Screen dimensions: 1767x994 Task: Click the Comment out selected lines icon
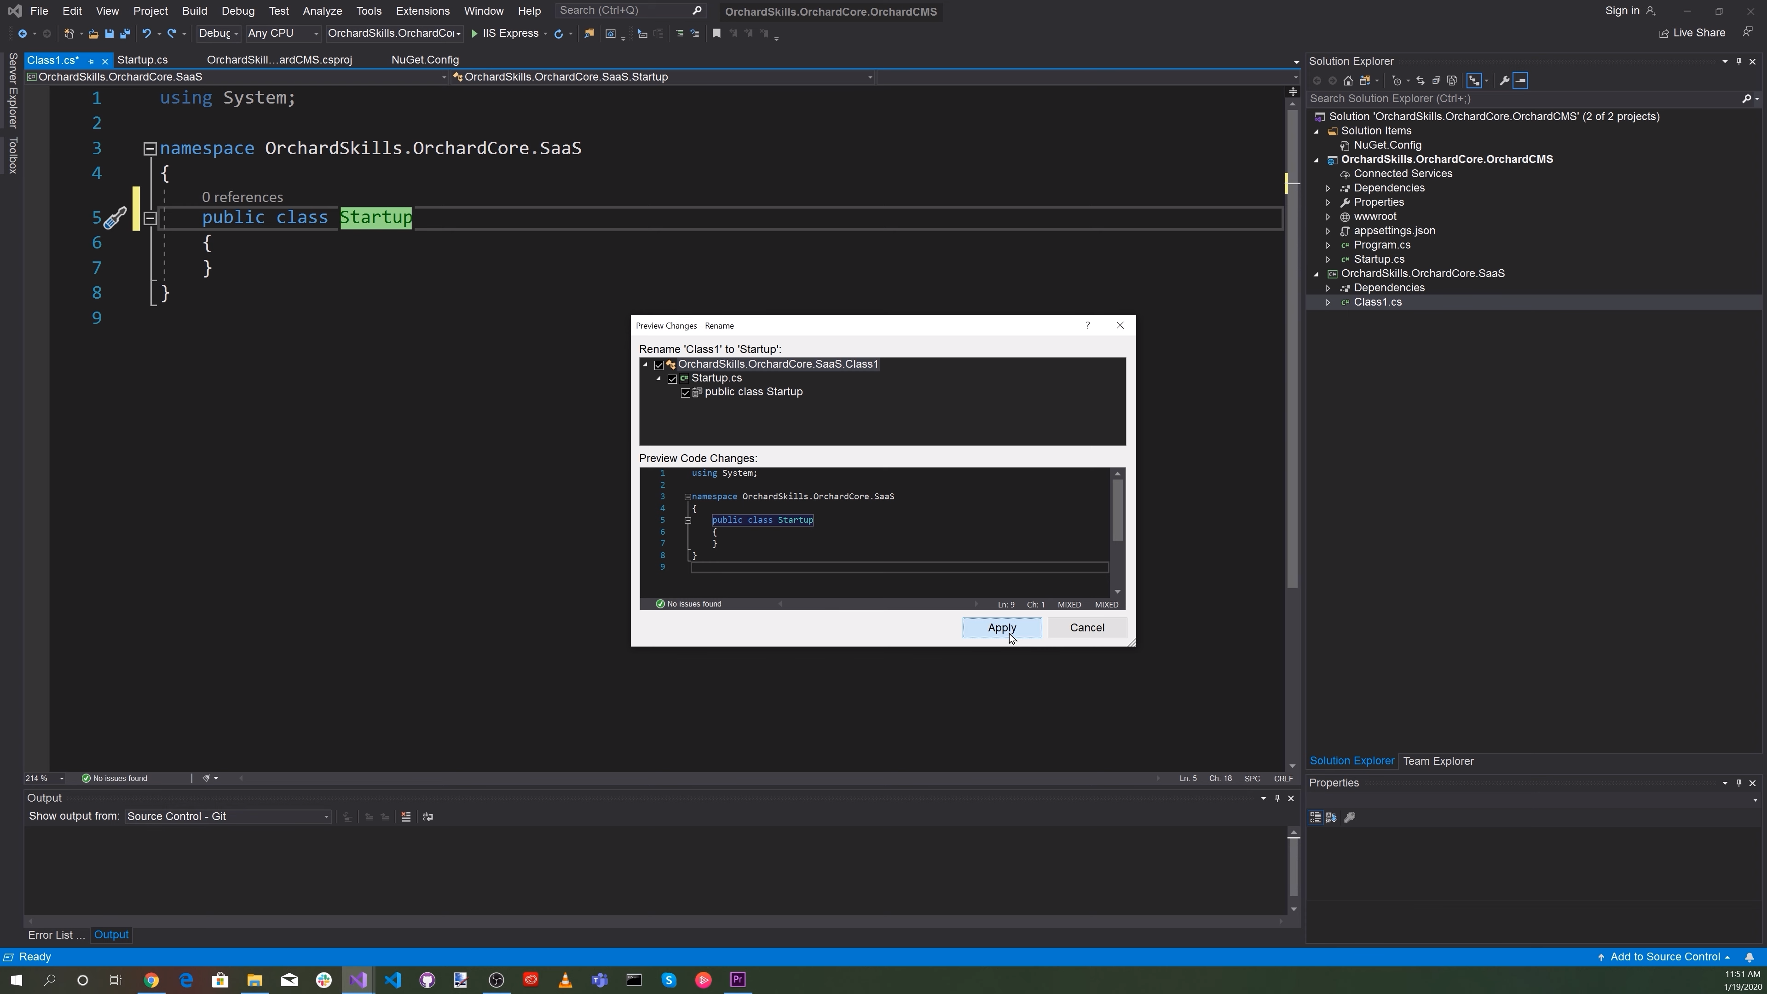679,33
